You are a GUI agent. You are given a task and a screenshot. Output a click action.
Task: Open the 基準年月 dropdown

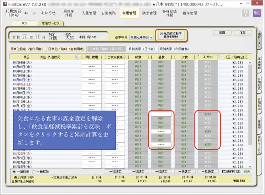[x=142, y=37]
